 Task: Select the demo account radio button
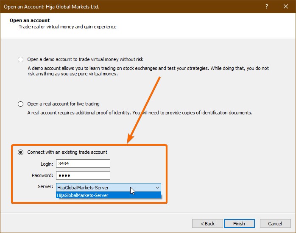pos(21,60)
